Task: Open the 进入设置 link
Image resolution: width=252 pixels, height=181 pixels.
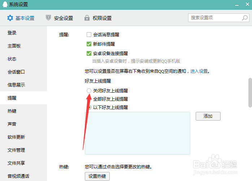Action: point(199,71)
